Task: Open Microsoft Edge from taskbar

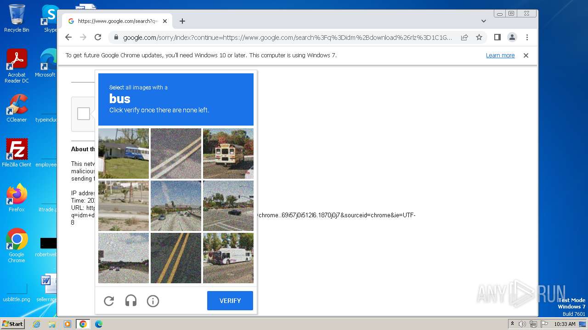Action: click(x=98, y=324)
